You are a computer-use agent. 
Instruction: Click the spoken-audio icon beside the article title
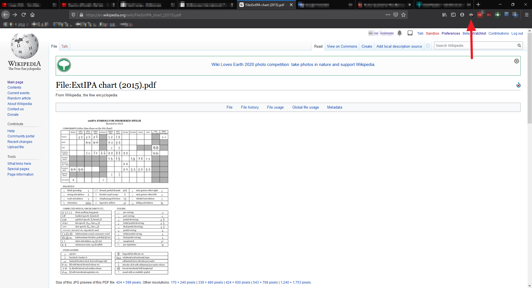tap(518, 85)
